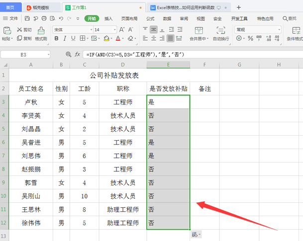The image size is (303, 241).
Task: Click the Paste clipboard icon
Action: [x=7, y=30]
